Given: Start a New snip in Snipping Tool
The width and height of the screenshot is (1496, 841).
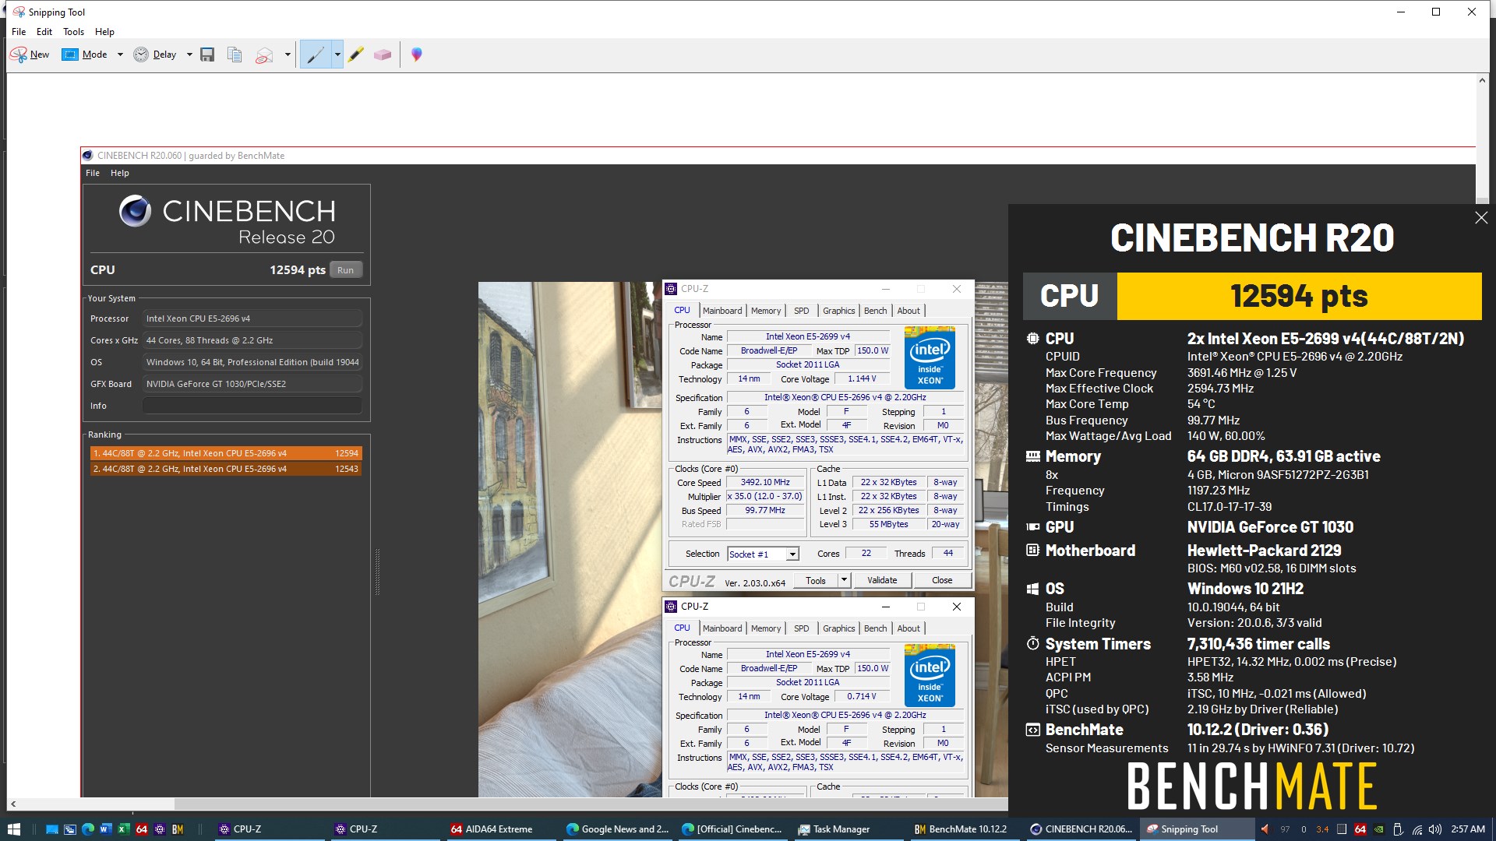Looking at the screenshot, I should (30, 55).
